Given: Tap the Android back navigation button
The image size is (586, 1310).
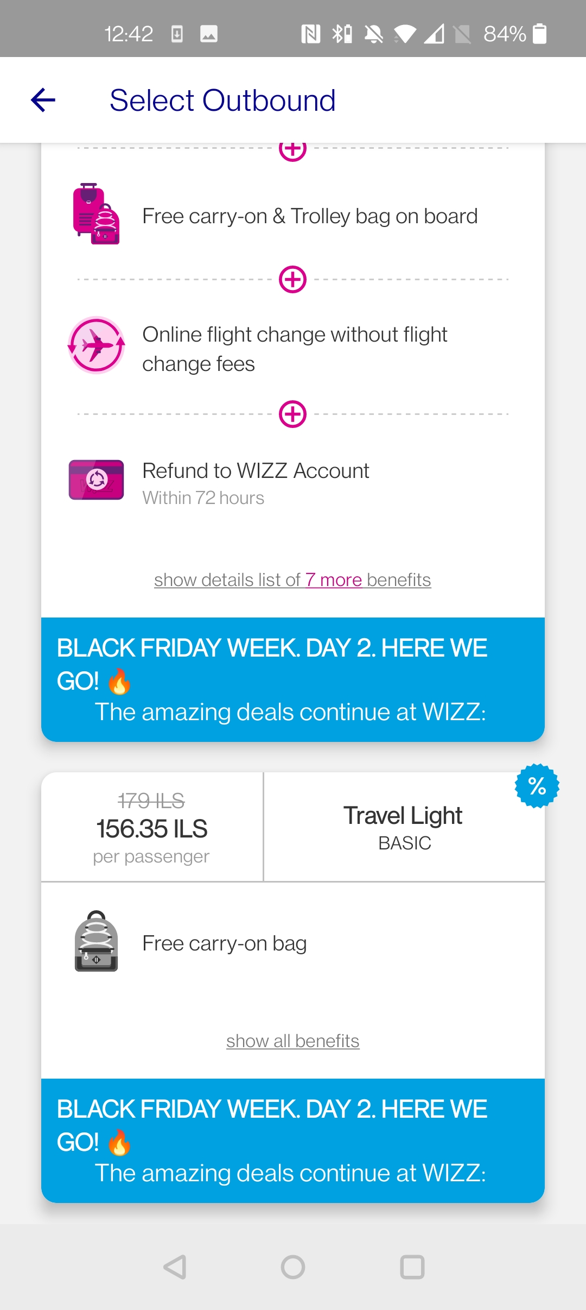Looking at the screenshot, I should (x=175, y=1267).
